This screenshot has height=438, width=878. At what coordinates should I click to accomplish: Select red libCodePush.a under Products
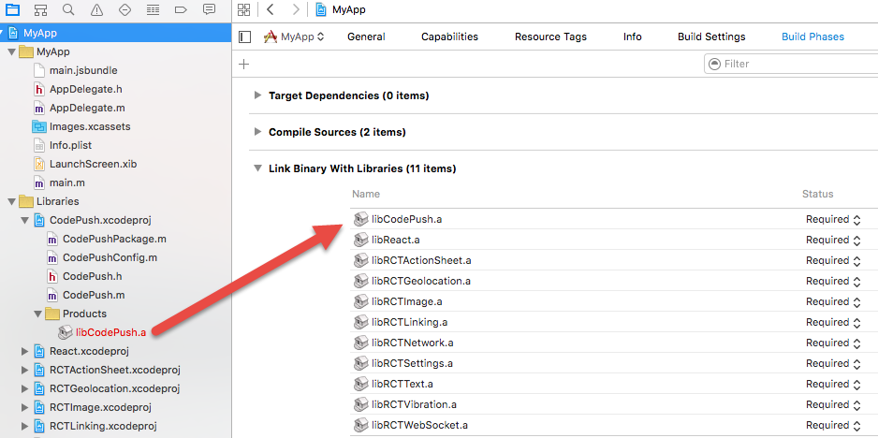[110, 332]
